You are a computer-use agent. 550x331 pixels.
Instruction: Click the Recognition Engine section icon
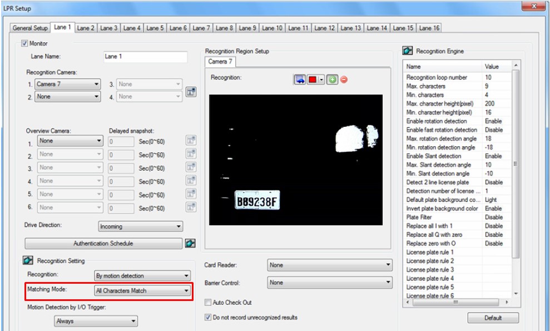(x=407, y=51)
